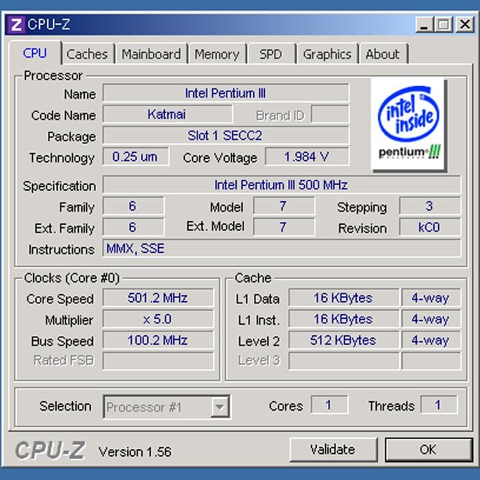Click the Level 2 4-way associativity value

coord(431,341)
